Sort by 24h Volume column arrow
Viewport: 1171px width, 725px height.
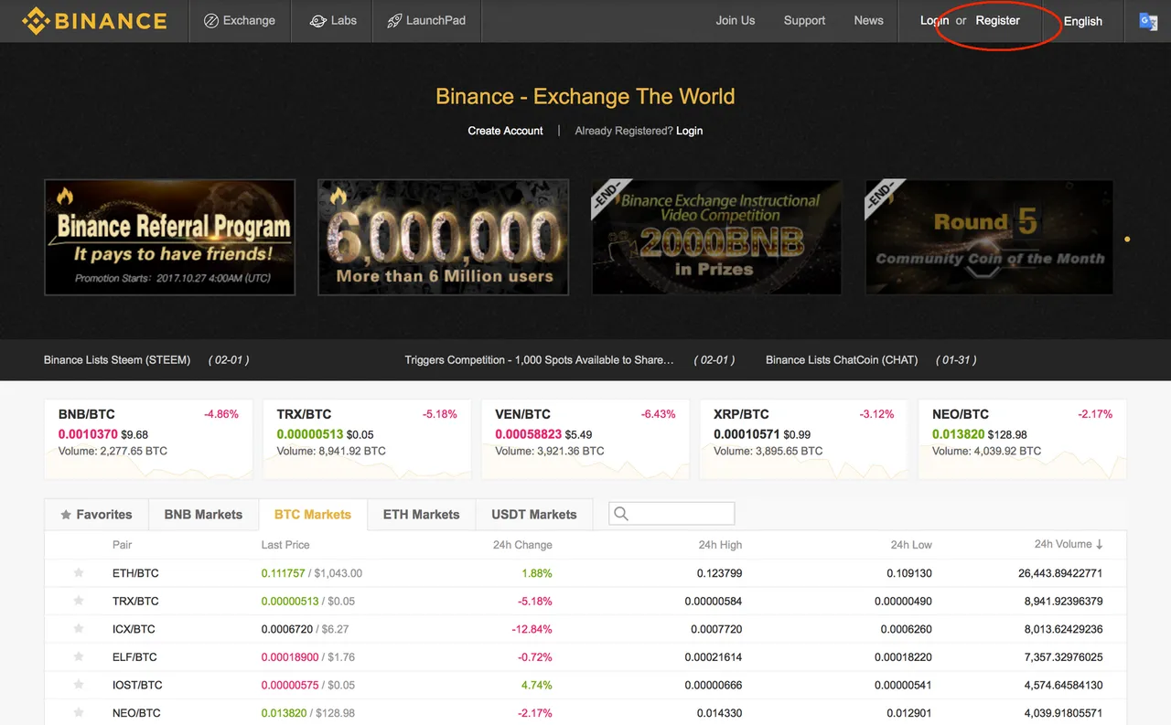pyautogui.click(x=1099, y=544)
